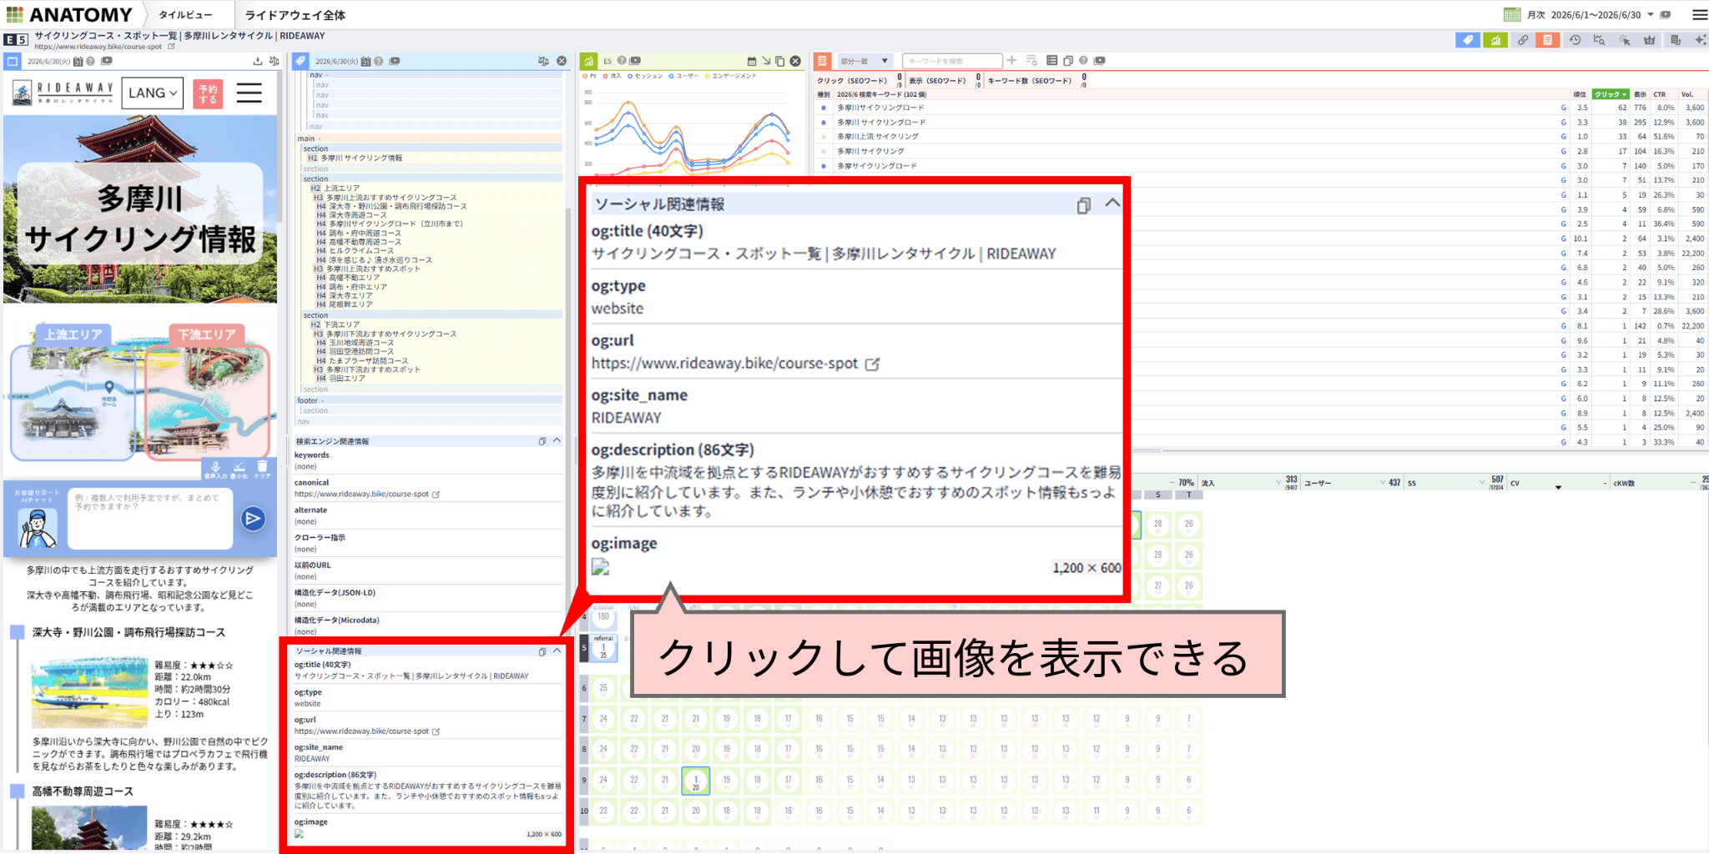Focus the AI chat message input
The image size is (1709, 854).
[x=149, y=519]
